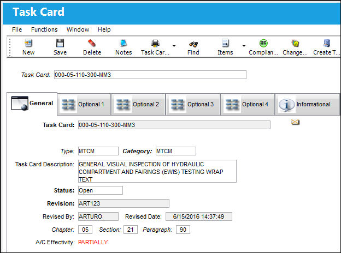
Task: Click the top Task Card input field
Action: tap(150, 75)
